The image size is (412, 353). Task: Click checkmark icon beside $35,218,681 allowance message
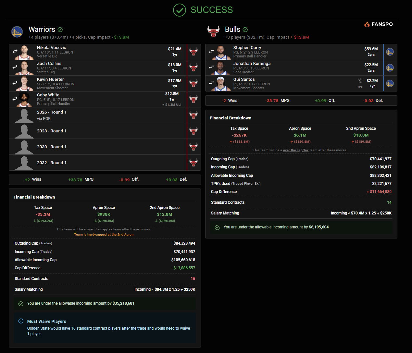click(x=21, y=304)
